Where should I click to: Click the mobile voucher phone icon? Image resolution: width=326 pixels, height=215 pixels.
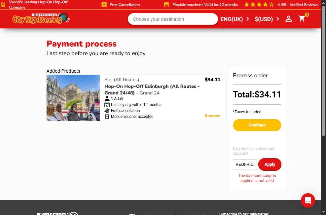107,117
